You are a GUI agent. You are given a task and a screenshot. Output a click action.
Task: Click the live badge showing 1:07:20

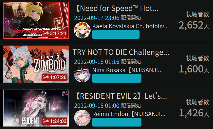pos(54,77)
